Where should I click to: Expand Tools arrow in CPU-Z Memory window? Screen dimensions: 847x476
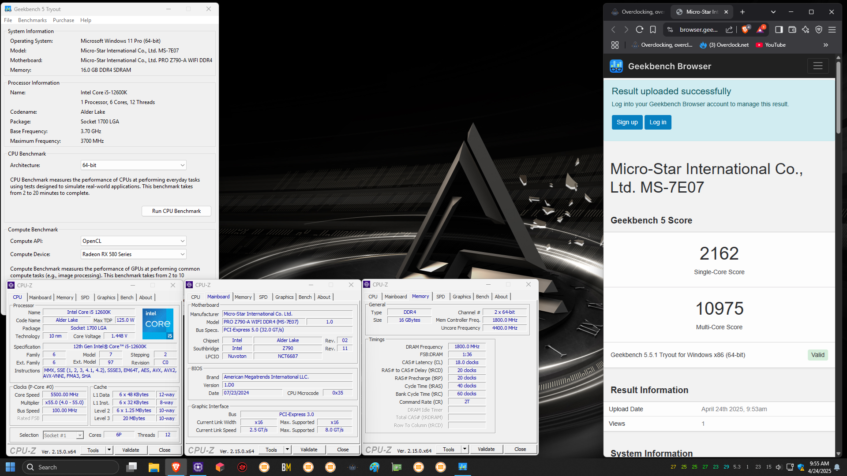point(465,449)
